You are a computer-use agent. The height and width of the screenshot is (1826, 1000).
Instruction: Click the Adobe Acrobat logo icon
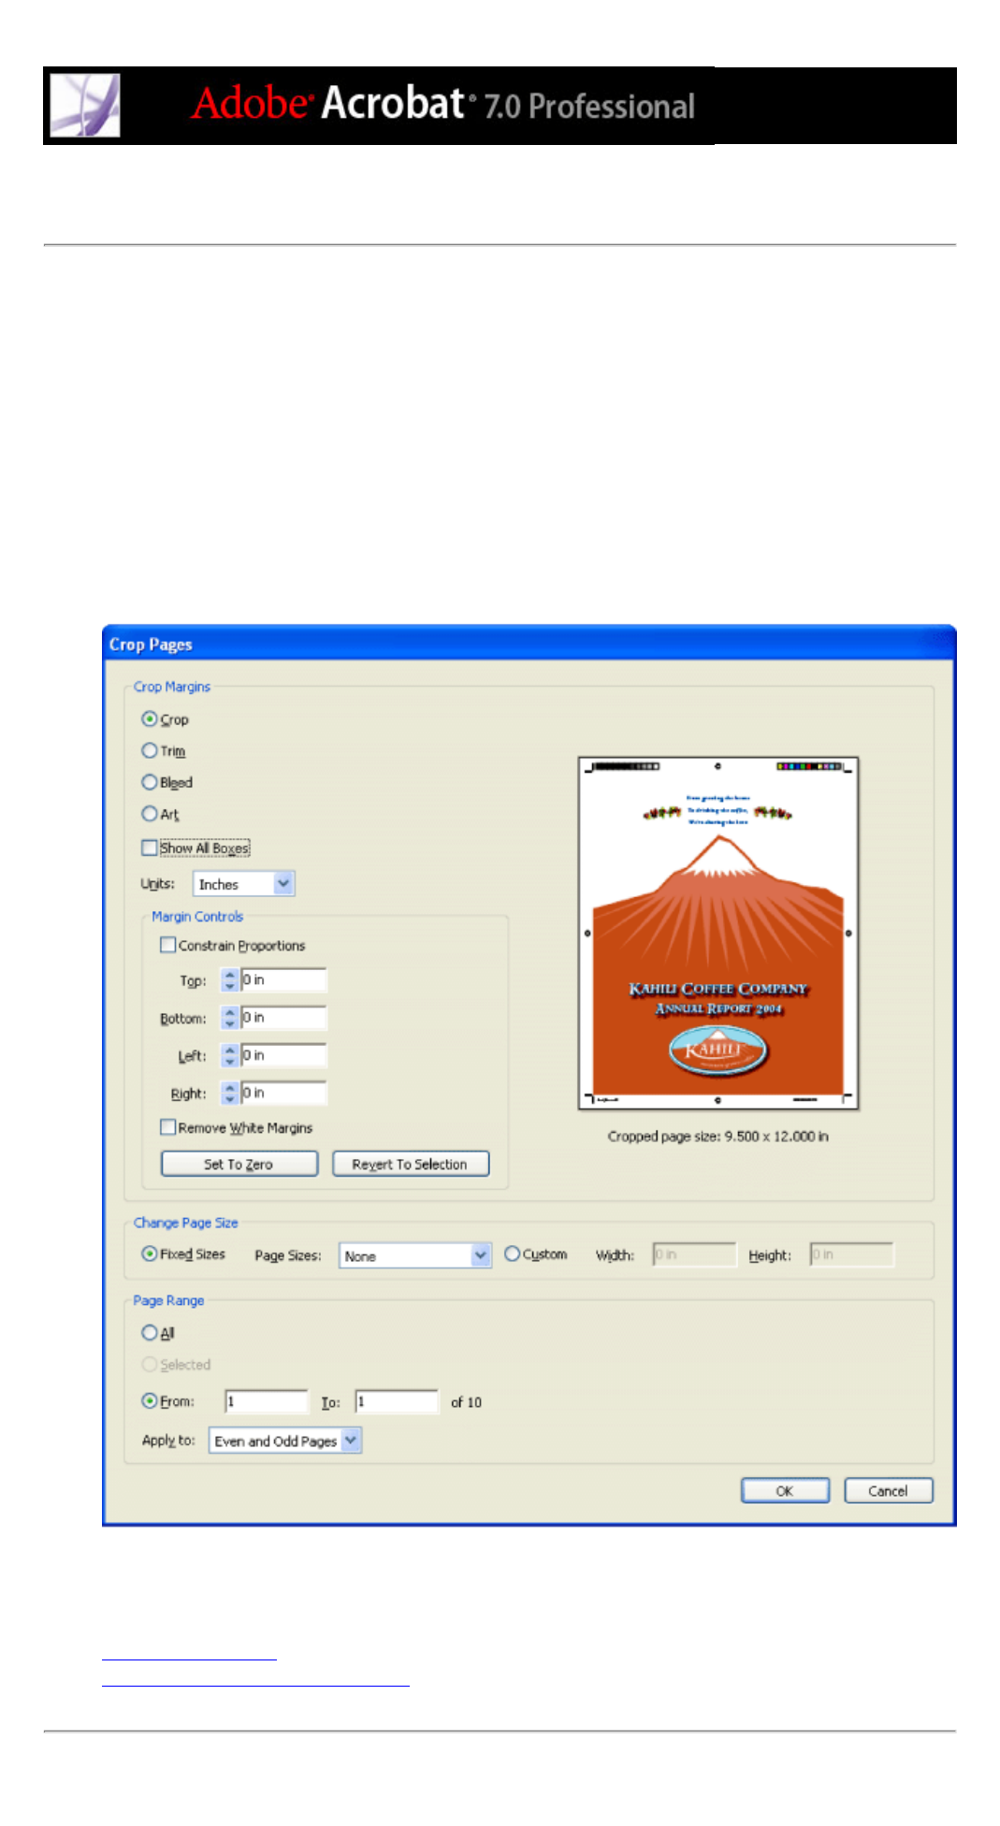point(85,105)
